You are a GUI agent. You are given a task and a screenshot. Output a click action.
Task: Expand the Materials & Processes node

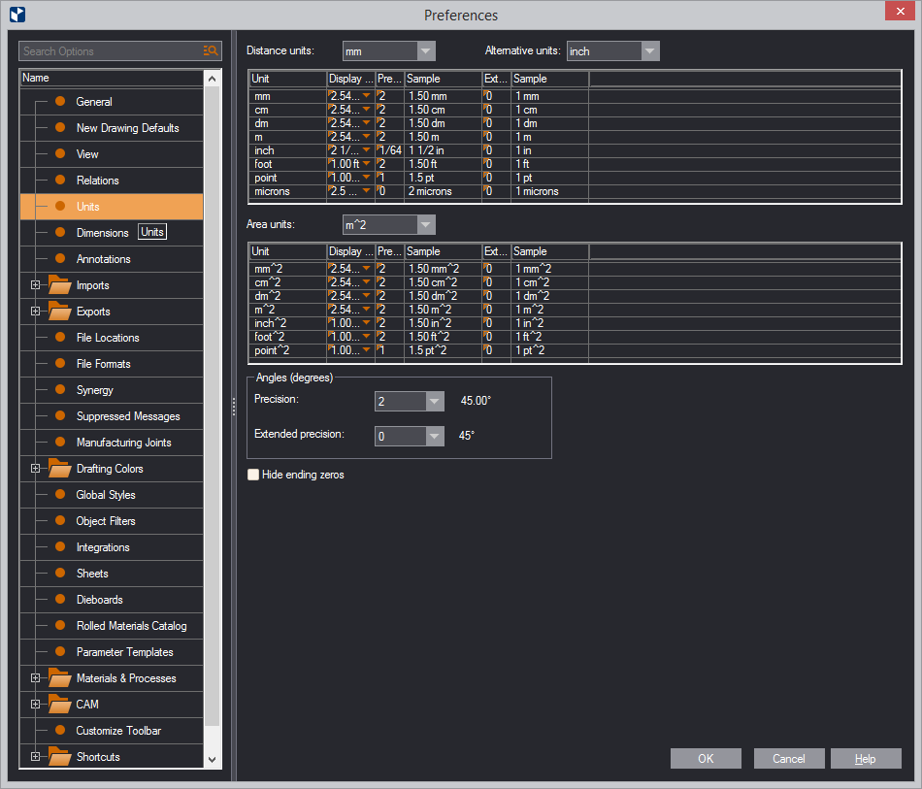pyautogui.click(x=35, y=678)
